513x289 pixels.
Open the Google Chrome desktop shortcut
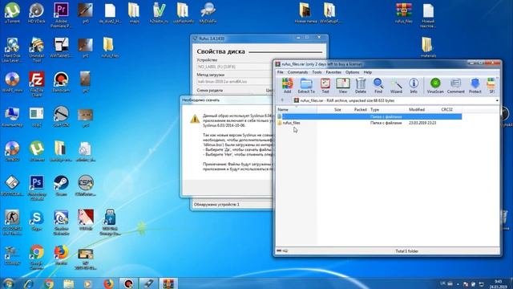click(x=37, y=257)
